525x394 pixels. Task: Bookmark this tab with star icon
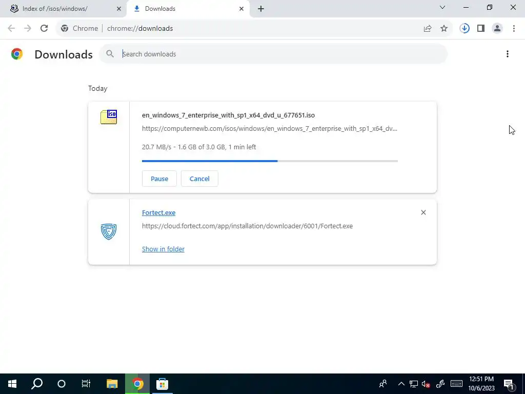(x=444, y=29)
